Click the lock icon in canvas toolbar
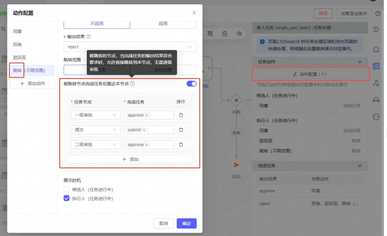This screenshot has width=387, height=236. [224, 34]
